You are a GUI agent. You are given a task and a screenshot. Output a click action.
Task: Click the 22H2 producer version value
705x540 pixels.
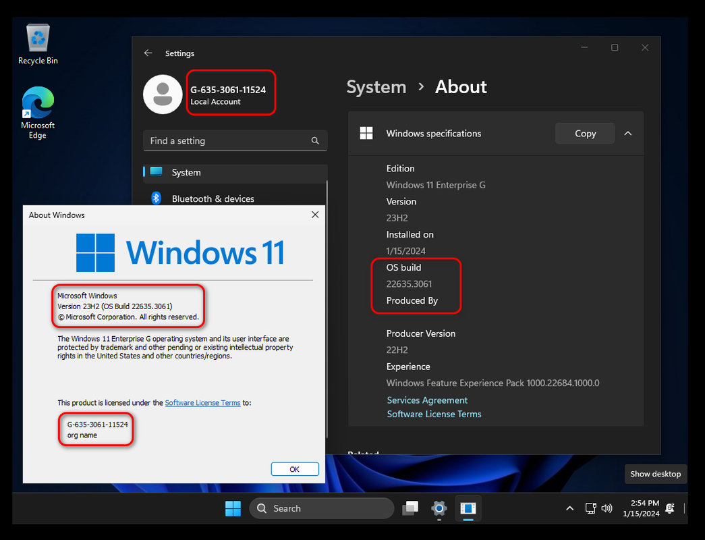click(x=397, y=350)
